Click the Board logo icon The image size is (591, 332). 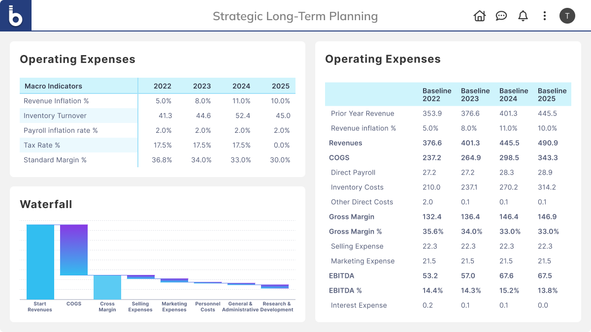(16, 16)
